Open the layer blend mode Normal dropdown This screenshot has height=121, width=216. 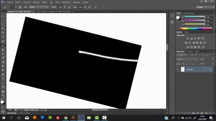pyautogui.click(x=187, y=59)
